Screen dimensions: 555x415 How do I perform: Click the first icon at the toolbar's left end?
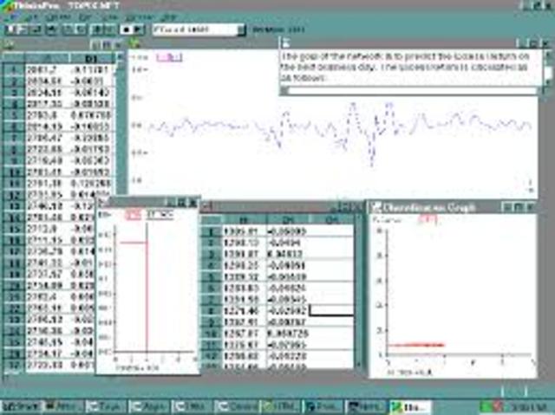coord(11,29)
